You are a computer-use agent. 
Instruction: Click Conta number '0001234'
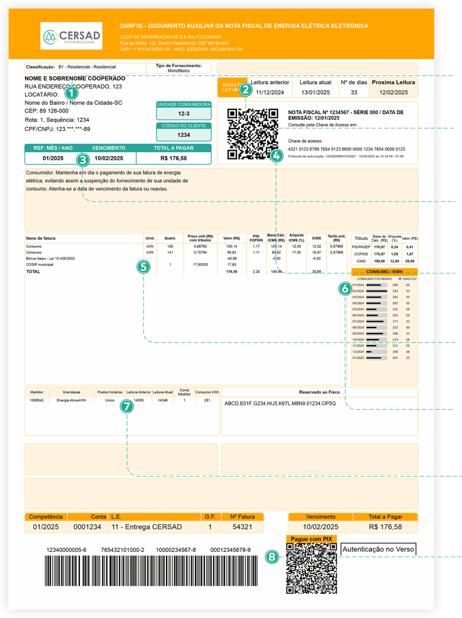[x=87, y=527]
